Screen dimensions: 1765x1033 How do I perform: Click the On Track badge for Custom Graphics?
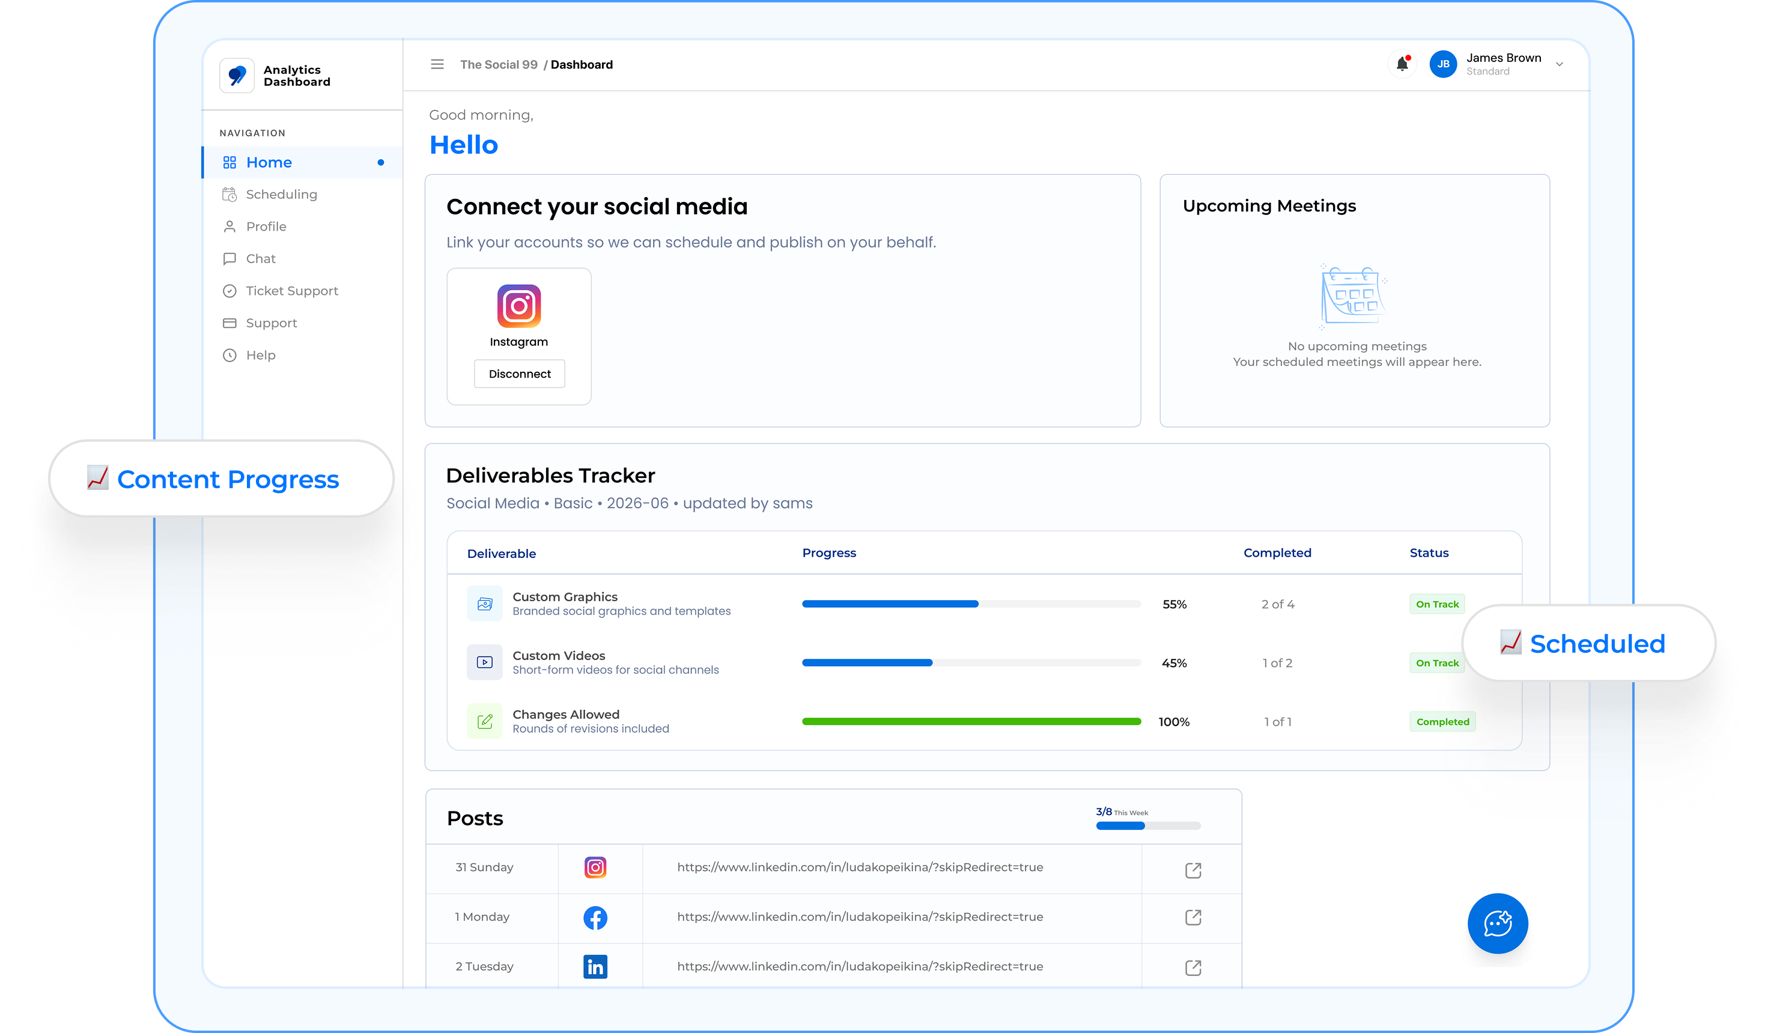[1437, 604]
